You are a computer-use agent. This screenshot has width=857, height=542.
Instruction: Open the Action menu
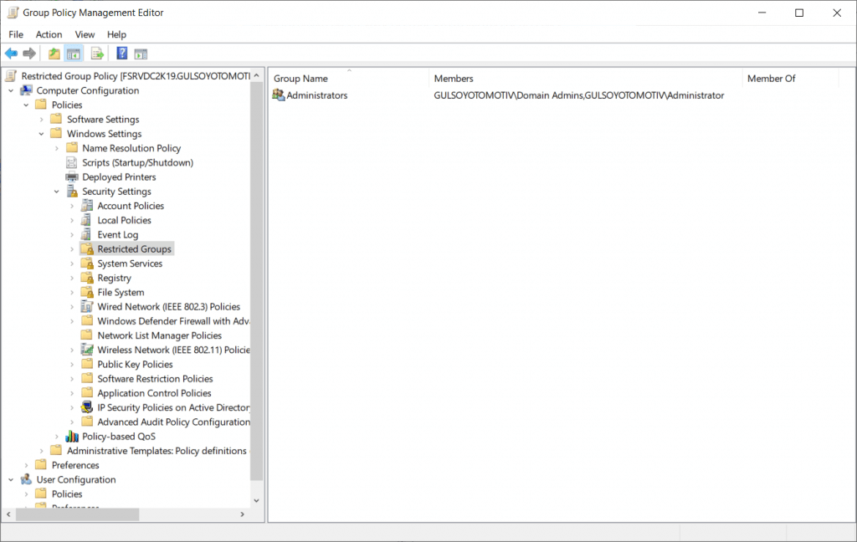point(49,34)
